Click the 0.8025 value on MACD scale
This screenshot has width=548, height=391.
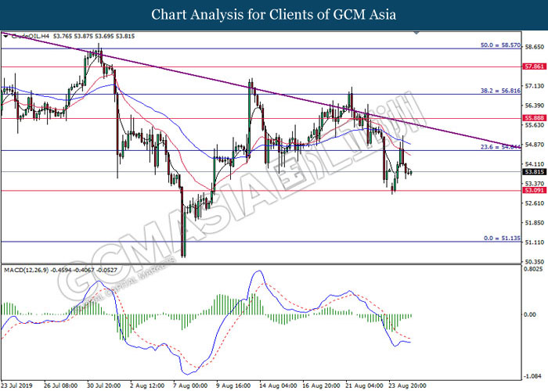(533, 270)
